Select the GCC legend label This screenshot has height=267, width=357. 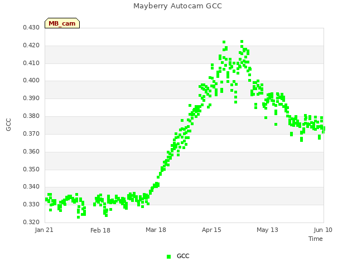click(183, 256)
